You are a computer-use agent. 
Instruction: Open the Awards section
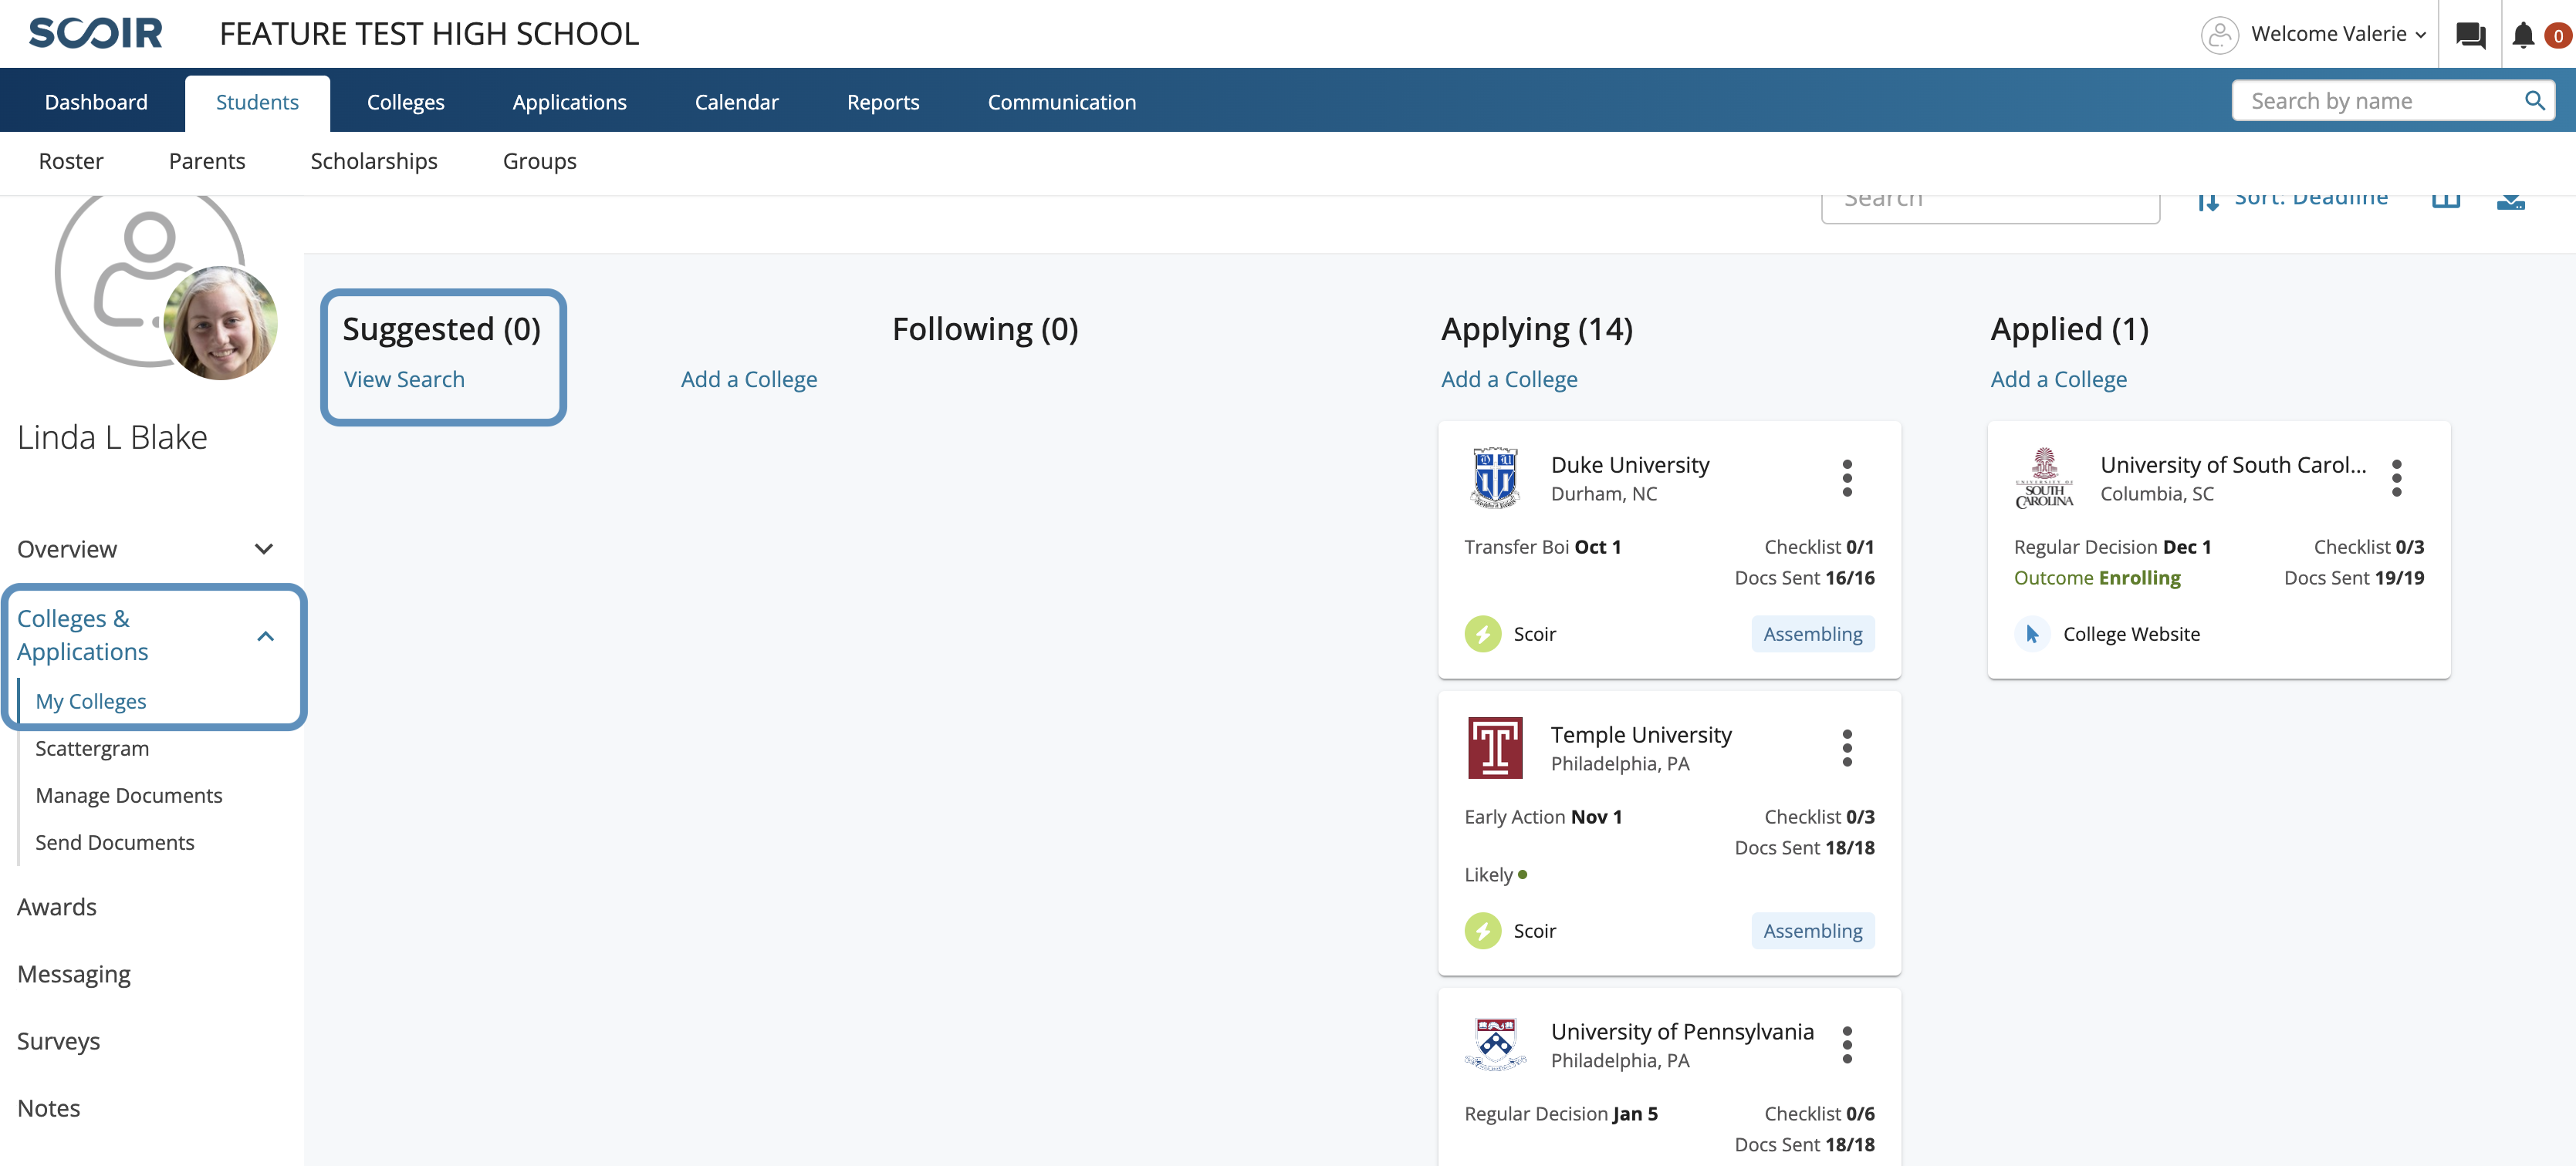click(57, 907)
